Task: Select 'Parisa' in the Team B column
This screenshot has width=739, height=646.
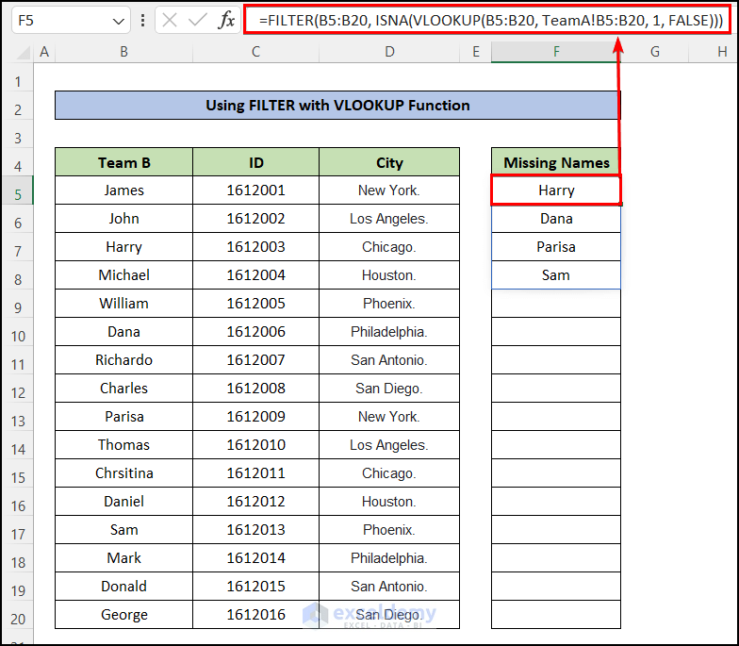Action: [124, 417]
